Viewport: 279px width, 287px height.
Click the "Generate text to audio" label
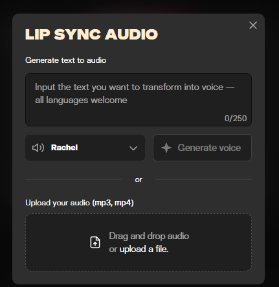(x=65, y=60)
